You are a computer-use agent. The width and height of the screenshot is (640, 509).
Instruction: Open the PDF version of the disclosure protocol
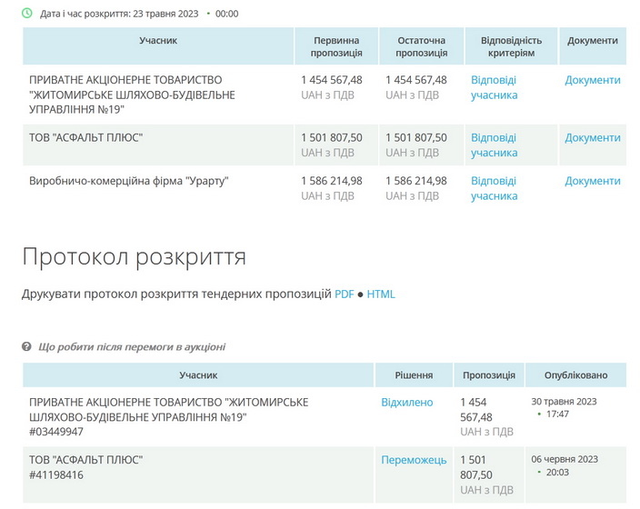(x=344, y=294)
